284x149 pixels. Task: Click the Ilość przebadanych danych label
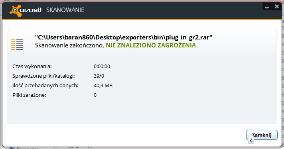(45, 86)
